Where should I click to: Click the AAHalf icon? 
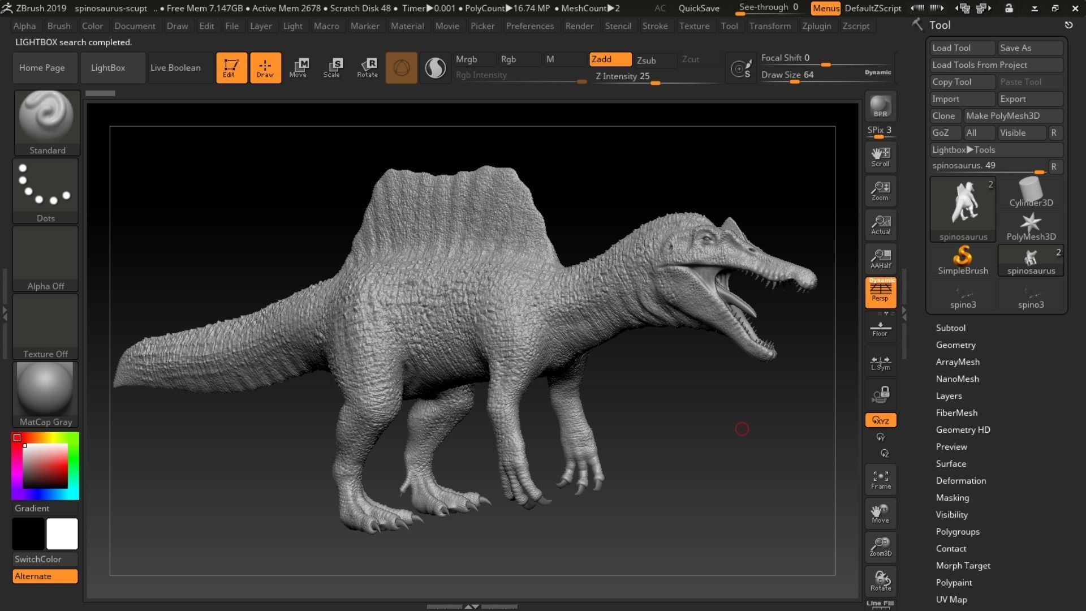click(881, 259)
